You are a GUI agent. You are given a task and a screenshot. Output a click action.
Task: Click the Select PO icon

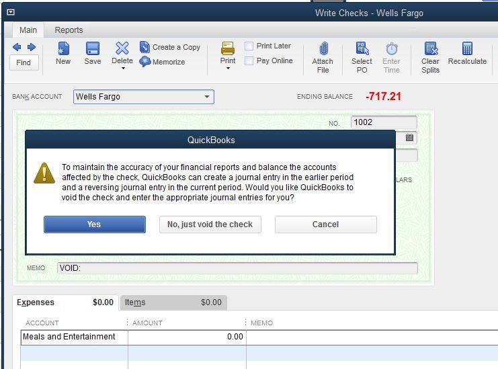[x=362, y=48]
